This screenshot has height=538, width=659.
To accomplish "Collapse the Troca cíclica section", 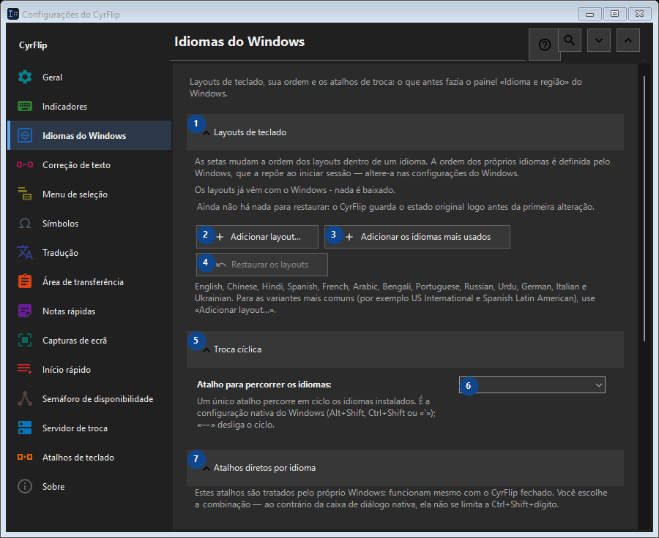I will tap(405, 349).
